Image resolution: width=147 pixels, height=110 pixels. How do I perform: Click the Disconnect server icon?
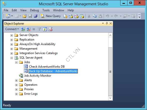click(x=28, y=29)
